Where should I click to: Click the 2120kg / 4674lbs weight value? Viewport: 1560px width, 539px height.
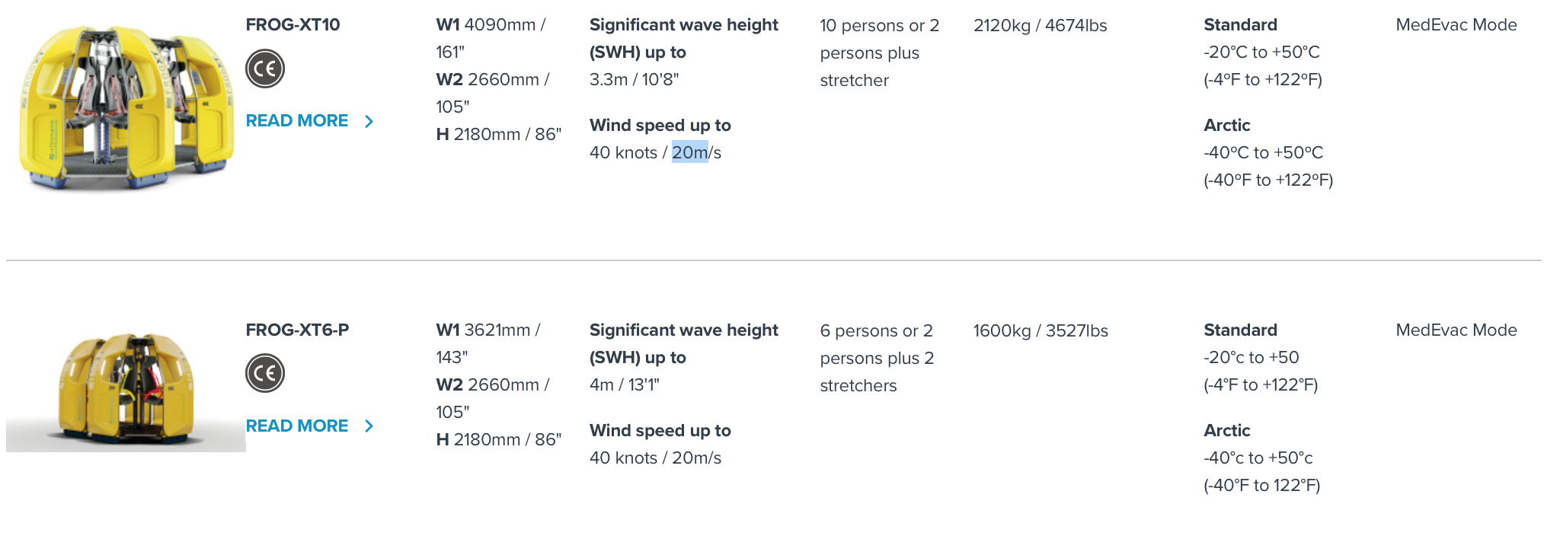pyautogui.click(x=1041, y=25)
